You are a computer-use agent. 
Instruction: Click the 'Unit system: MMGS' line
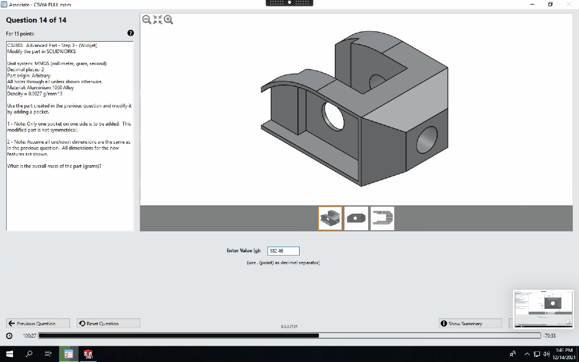click(57, 63)
